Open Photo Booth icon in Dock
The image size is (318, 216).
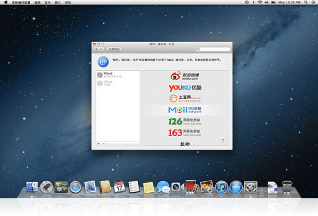[x=192, y=186]
